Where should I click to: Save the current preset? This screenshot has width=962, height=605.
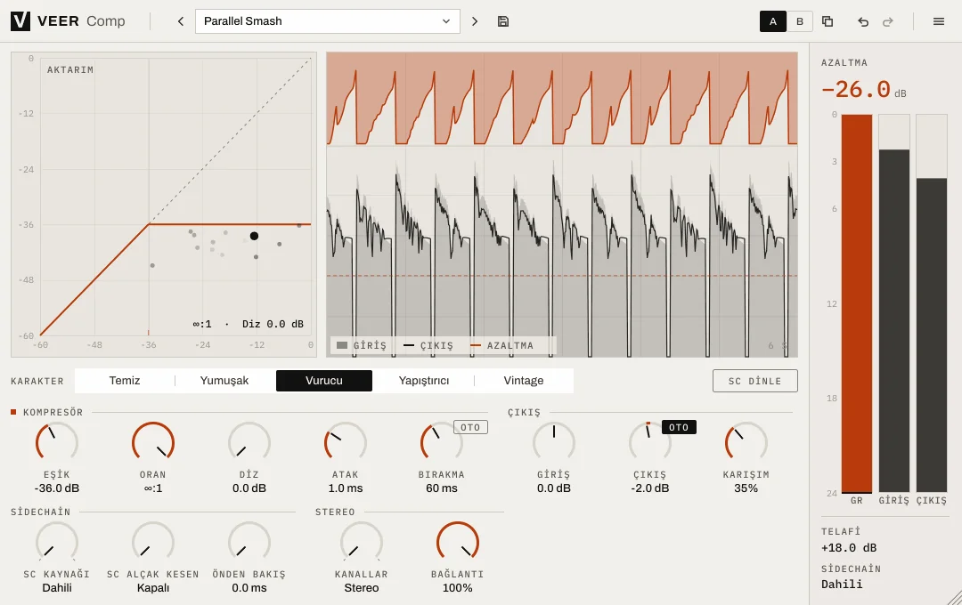503,21
